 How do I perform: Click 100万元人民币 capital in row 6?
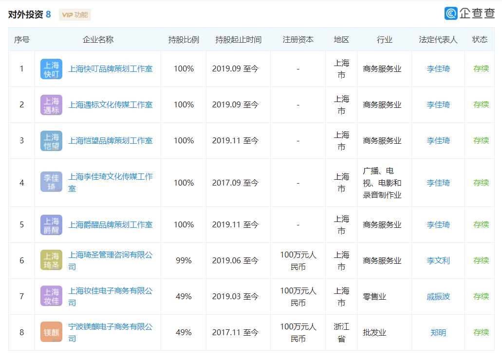(x=298, y=260)
